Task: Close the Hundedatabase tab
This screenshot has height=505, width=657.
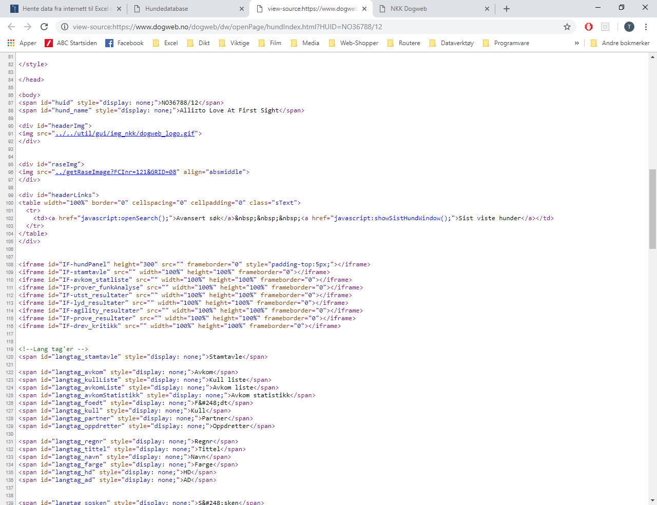Action: [x=242, y=9]
